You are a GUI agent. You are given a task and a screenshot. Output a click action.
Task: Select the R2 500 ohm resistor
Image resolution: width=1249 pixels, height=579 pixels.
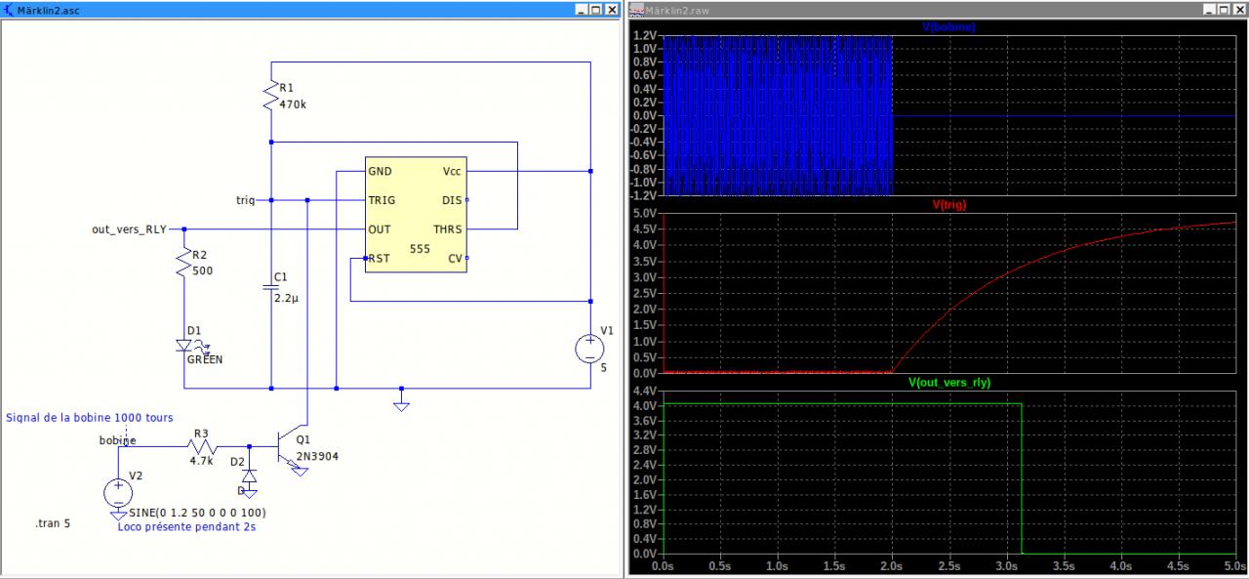point(182,261)
